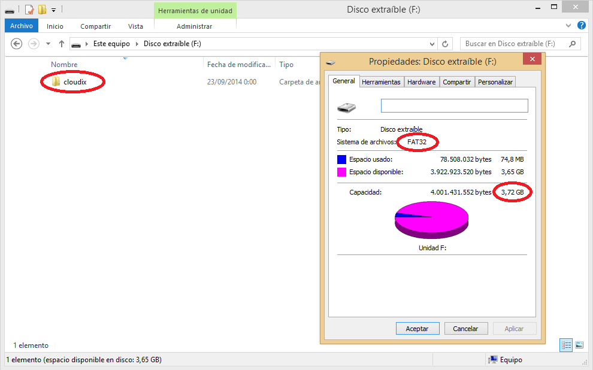
Task: Open the Archivo menu
Action: click(x=22, y=26)
